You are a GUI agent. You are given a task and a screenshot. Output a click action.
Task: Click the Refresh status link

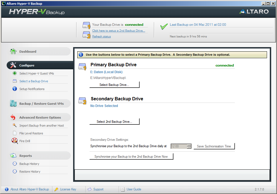tap(102, 36)
